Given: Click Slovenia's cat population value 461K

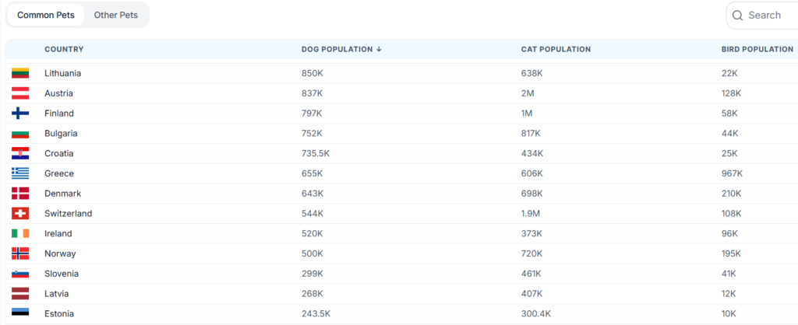Looking at the screenshot, I should [532, 274].
